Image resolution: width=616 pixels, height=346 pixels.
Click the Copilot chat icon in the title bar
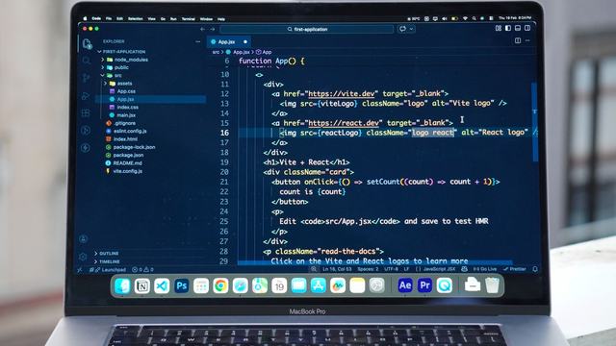(x=402, y=29)
